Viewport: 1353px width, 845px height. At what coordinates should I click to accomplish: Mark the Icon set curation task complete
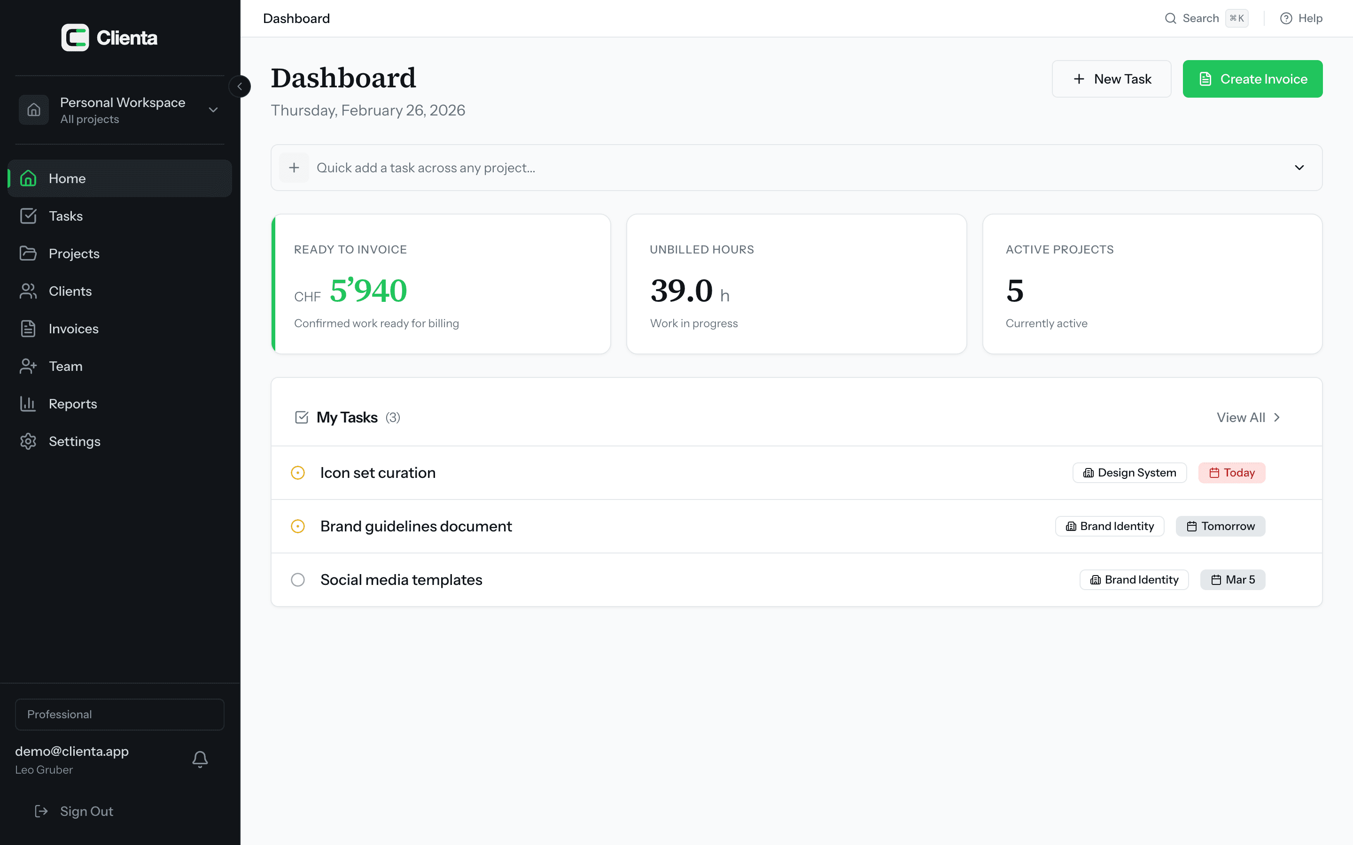pos(298,472)
